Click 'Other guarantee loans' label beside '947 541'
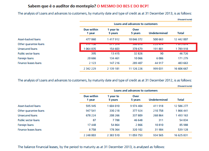The height and width of the screenshot is (151, 209). (31, 111)
